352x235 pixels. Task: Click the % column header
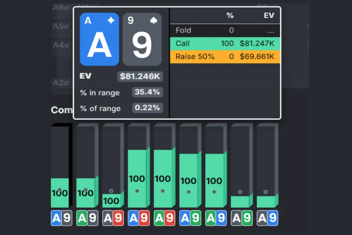pos(230,15)
